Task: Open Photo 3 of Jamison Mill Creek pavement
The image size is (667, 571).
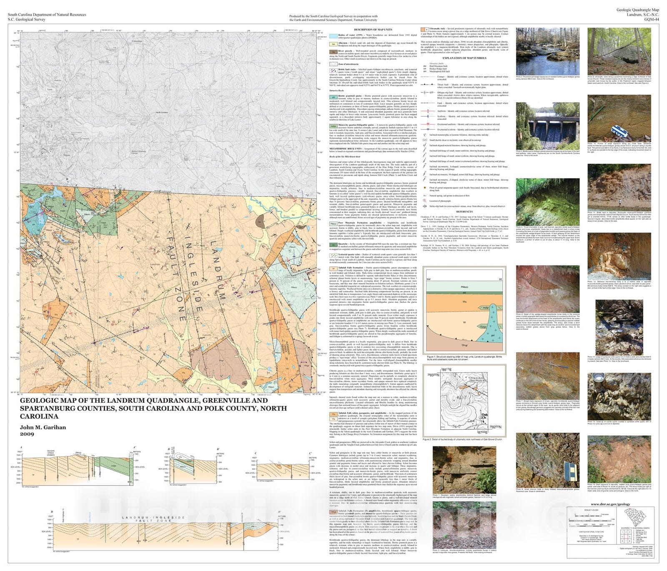Action: click(x=548, y=52)
